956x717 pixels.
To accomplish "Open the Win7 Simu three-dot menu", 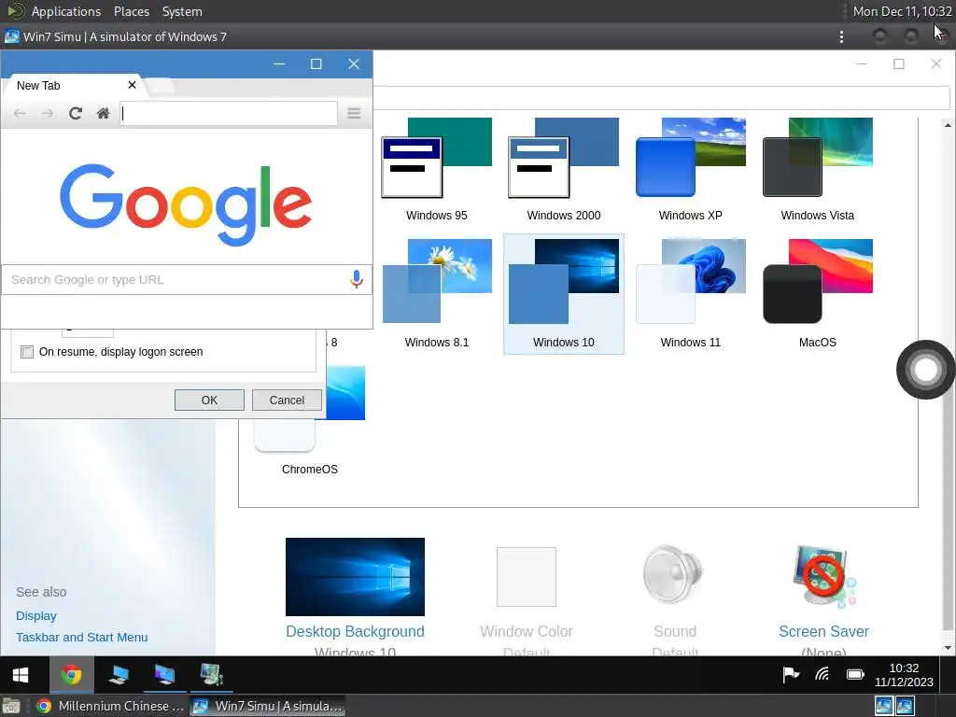I will pyautogui.click(x=841, y=36).
